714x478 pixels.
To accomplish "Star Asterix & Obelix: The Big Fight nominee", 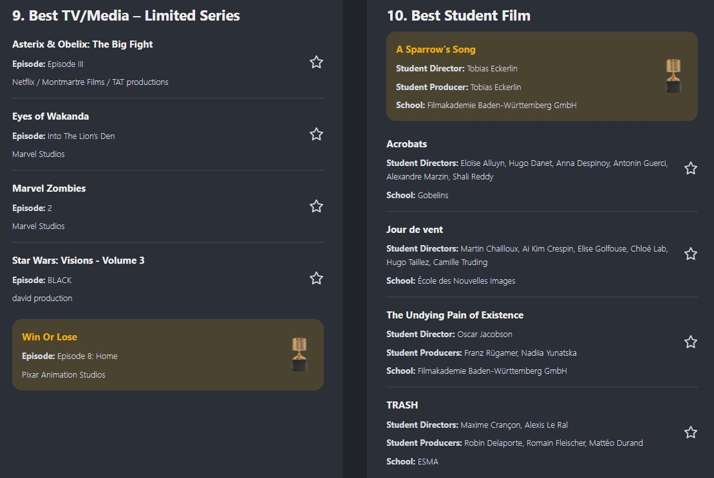I will click(x=316, y=62).
